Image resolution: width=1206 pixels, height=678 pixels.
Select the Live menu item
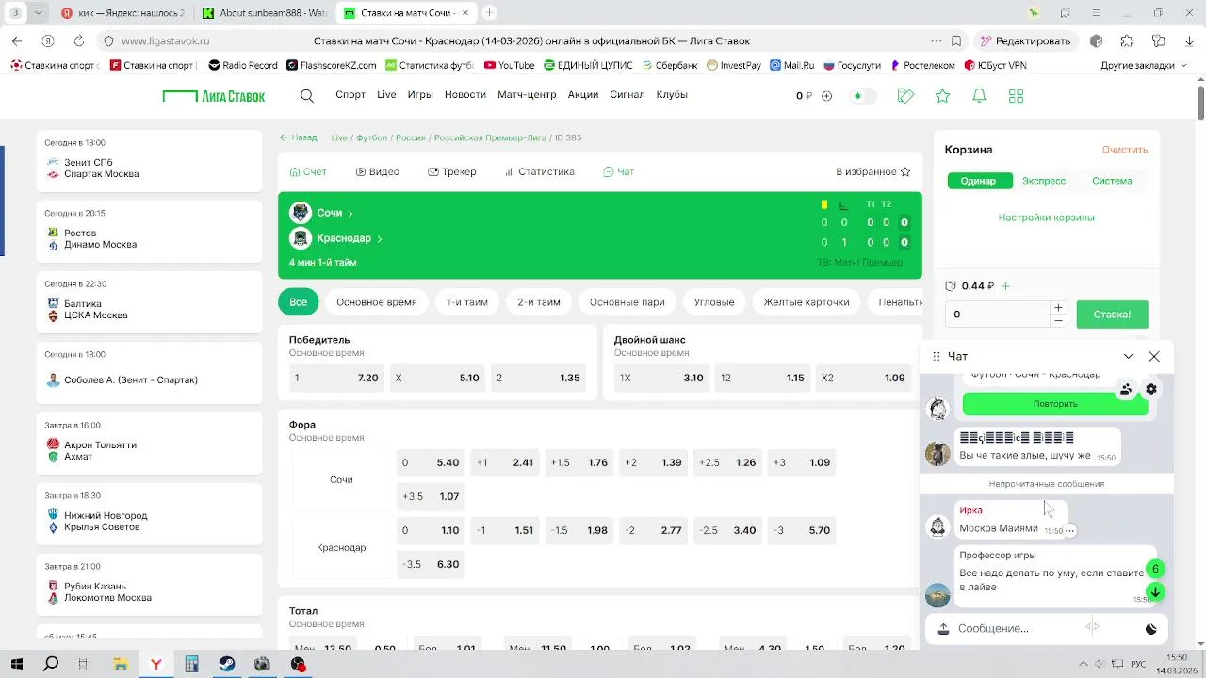[386, 95]
